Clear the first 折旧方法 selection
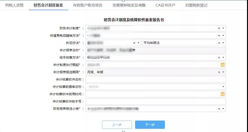 click(x=134, y=43)
